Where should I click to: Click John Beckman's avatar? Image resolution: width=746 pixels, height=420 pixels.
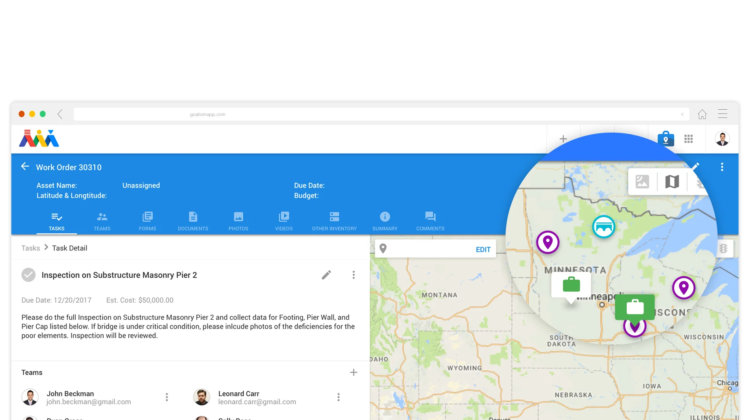click(30, 397)
